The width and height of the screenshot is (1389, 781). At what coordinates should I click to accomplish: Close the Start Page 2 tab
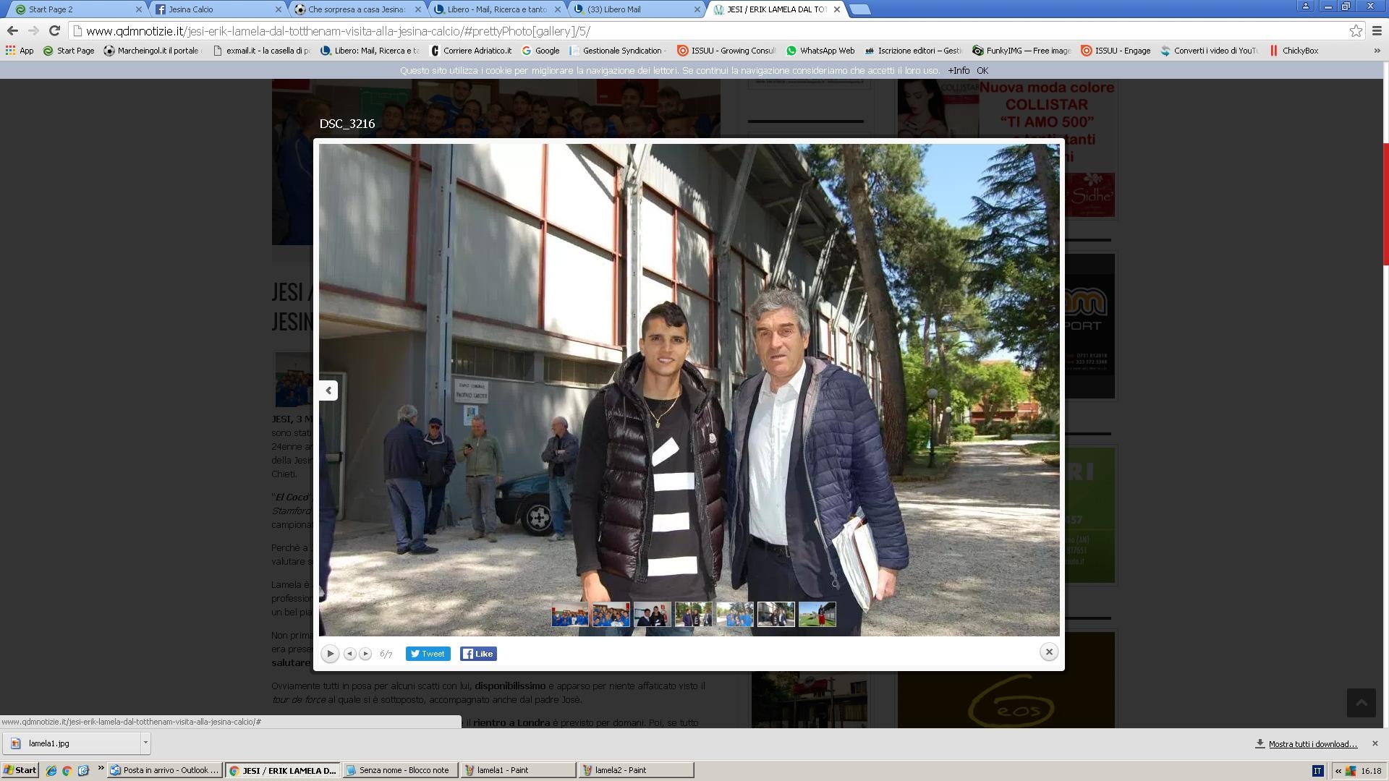click(139, 9)
